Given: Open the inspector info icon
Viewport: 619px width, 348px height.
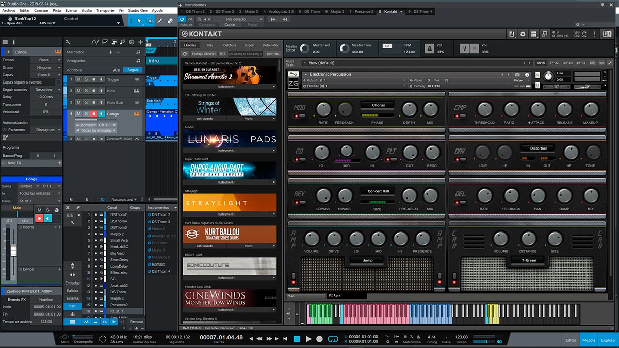Looking at the screenshot, I should [14, 42].
